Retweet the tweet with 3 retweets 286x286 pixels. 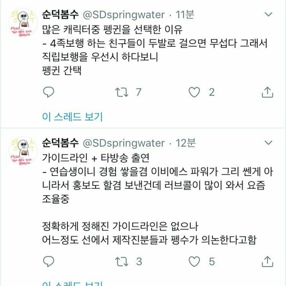click(x=122, y=261)
